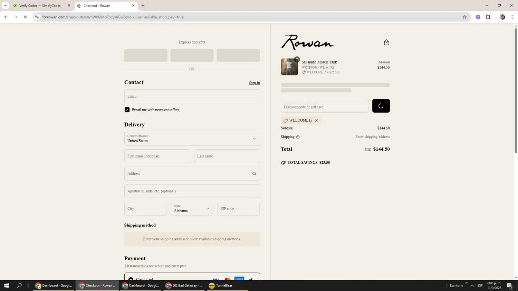Click the middle express checkout placeholder button
The image size is (518, 291).
pyautogui.click(x=192, y=55)
